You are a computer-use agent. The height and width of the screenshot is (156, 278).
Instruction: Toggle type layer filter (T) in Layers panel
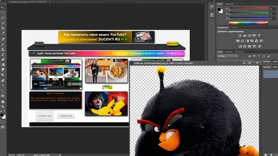[259, 56]
